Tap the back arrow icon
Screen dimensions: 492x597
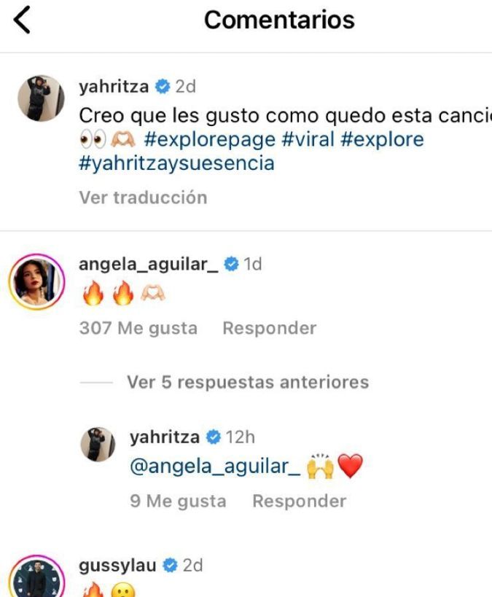[22, 20]
